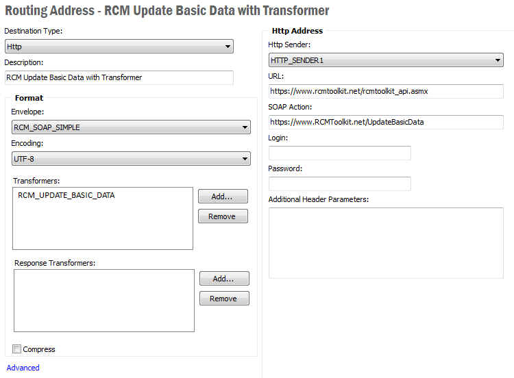
Task: Click Remove button for Transformers
Action: tap(223, 216)
